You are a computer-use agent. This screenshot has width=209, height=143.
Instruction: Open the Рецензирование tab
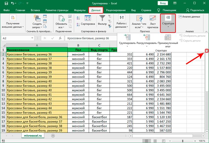click(116, 10)
